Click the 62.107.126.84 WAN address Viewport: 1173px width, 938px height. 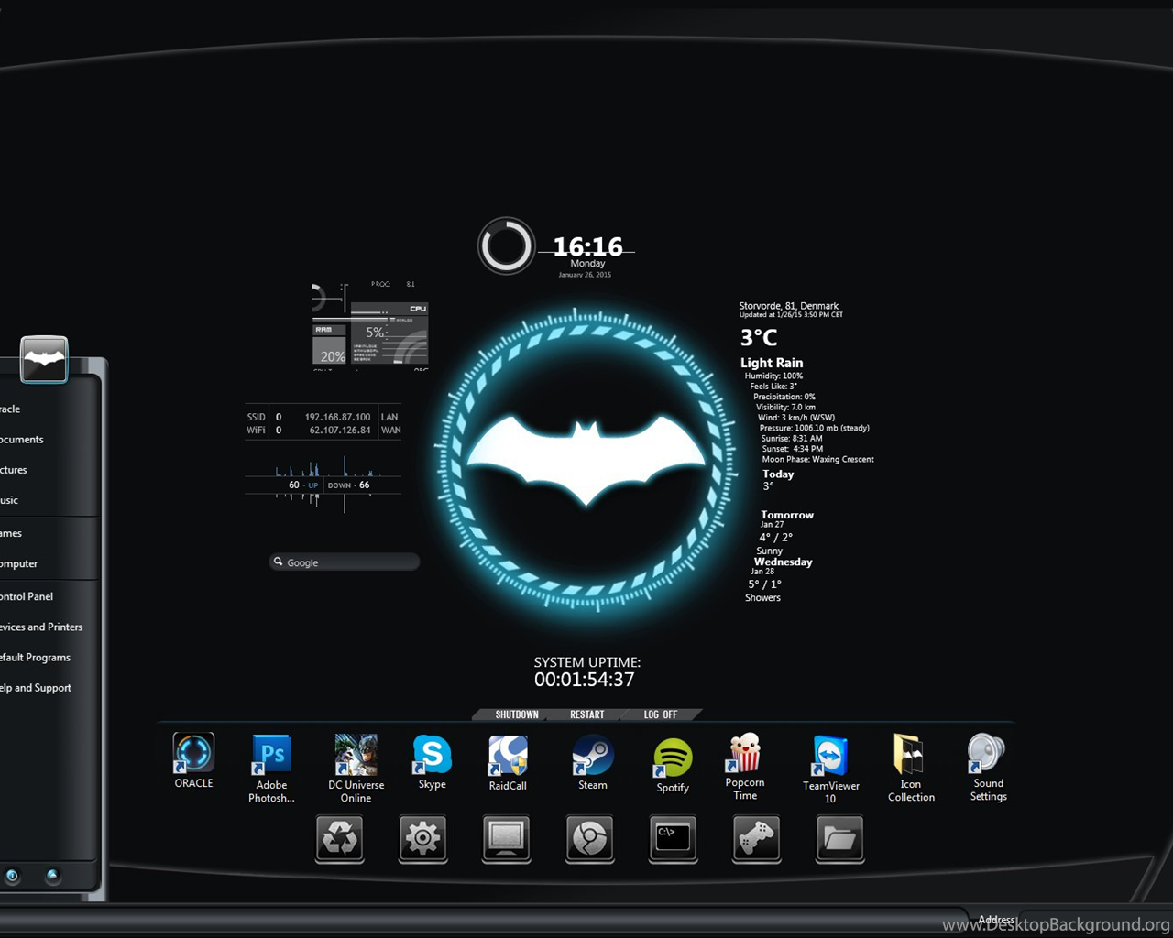pyautogui.click(x=340, y=430)
